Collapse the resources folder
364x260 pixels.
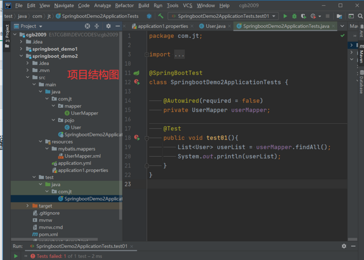[41, 141]
